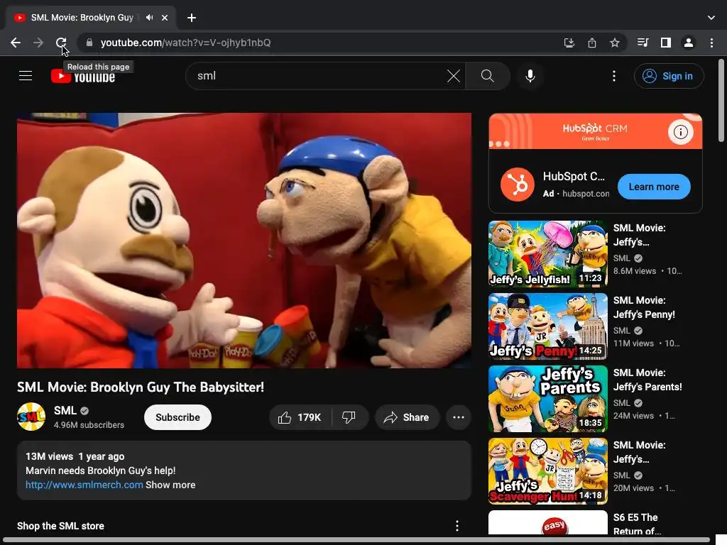Click the 13M views text

[x=49, y=456]
